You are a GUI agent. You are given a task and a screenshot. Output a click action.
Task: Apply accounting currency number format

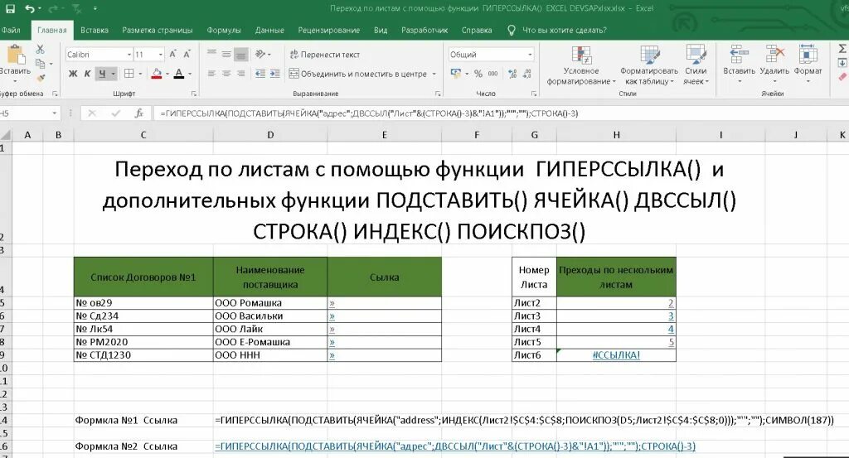pos(456,74)
